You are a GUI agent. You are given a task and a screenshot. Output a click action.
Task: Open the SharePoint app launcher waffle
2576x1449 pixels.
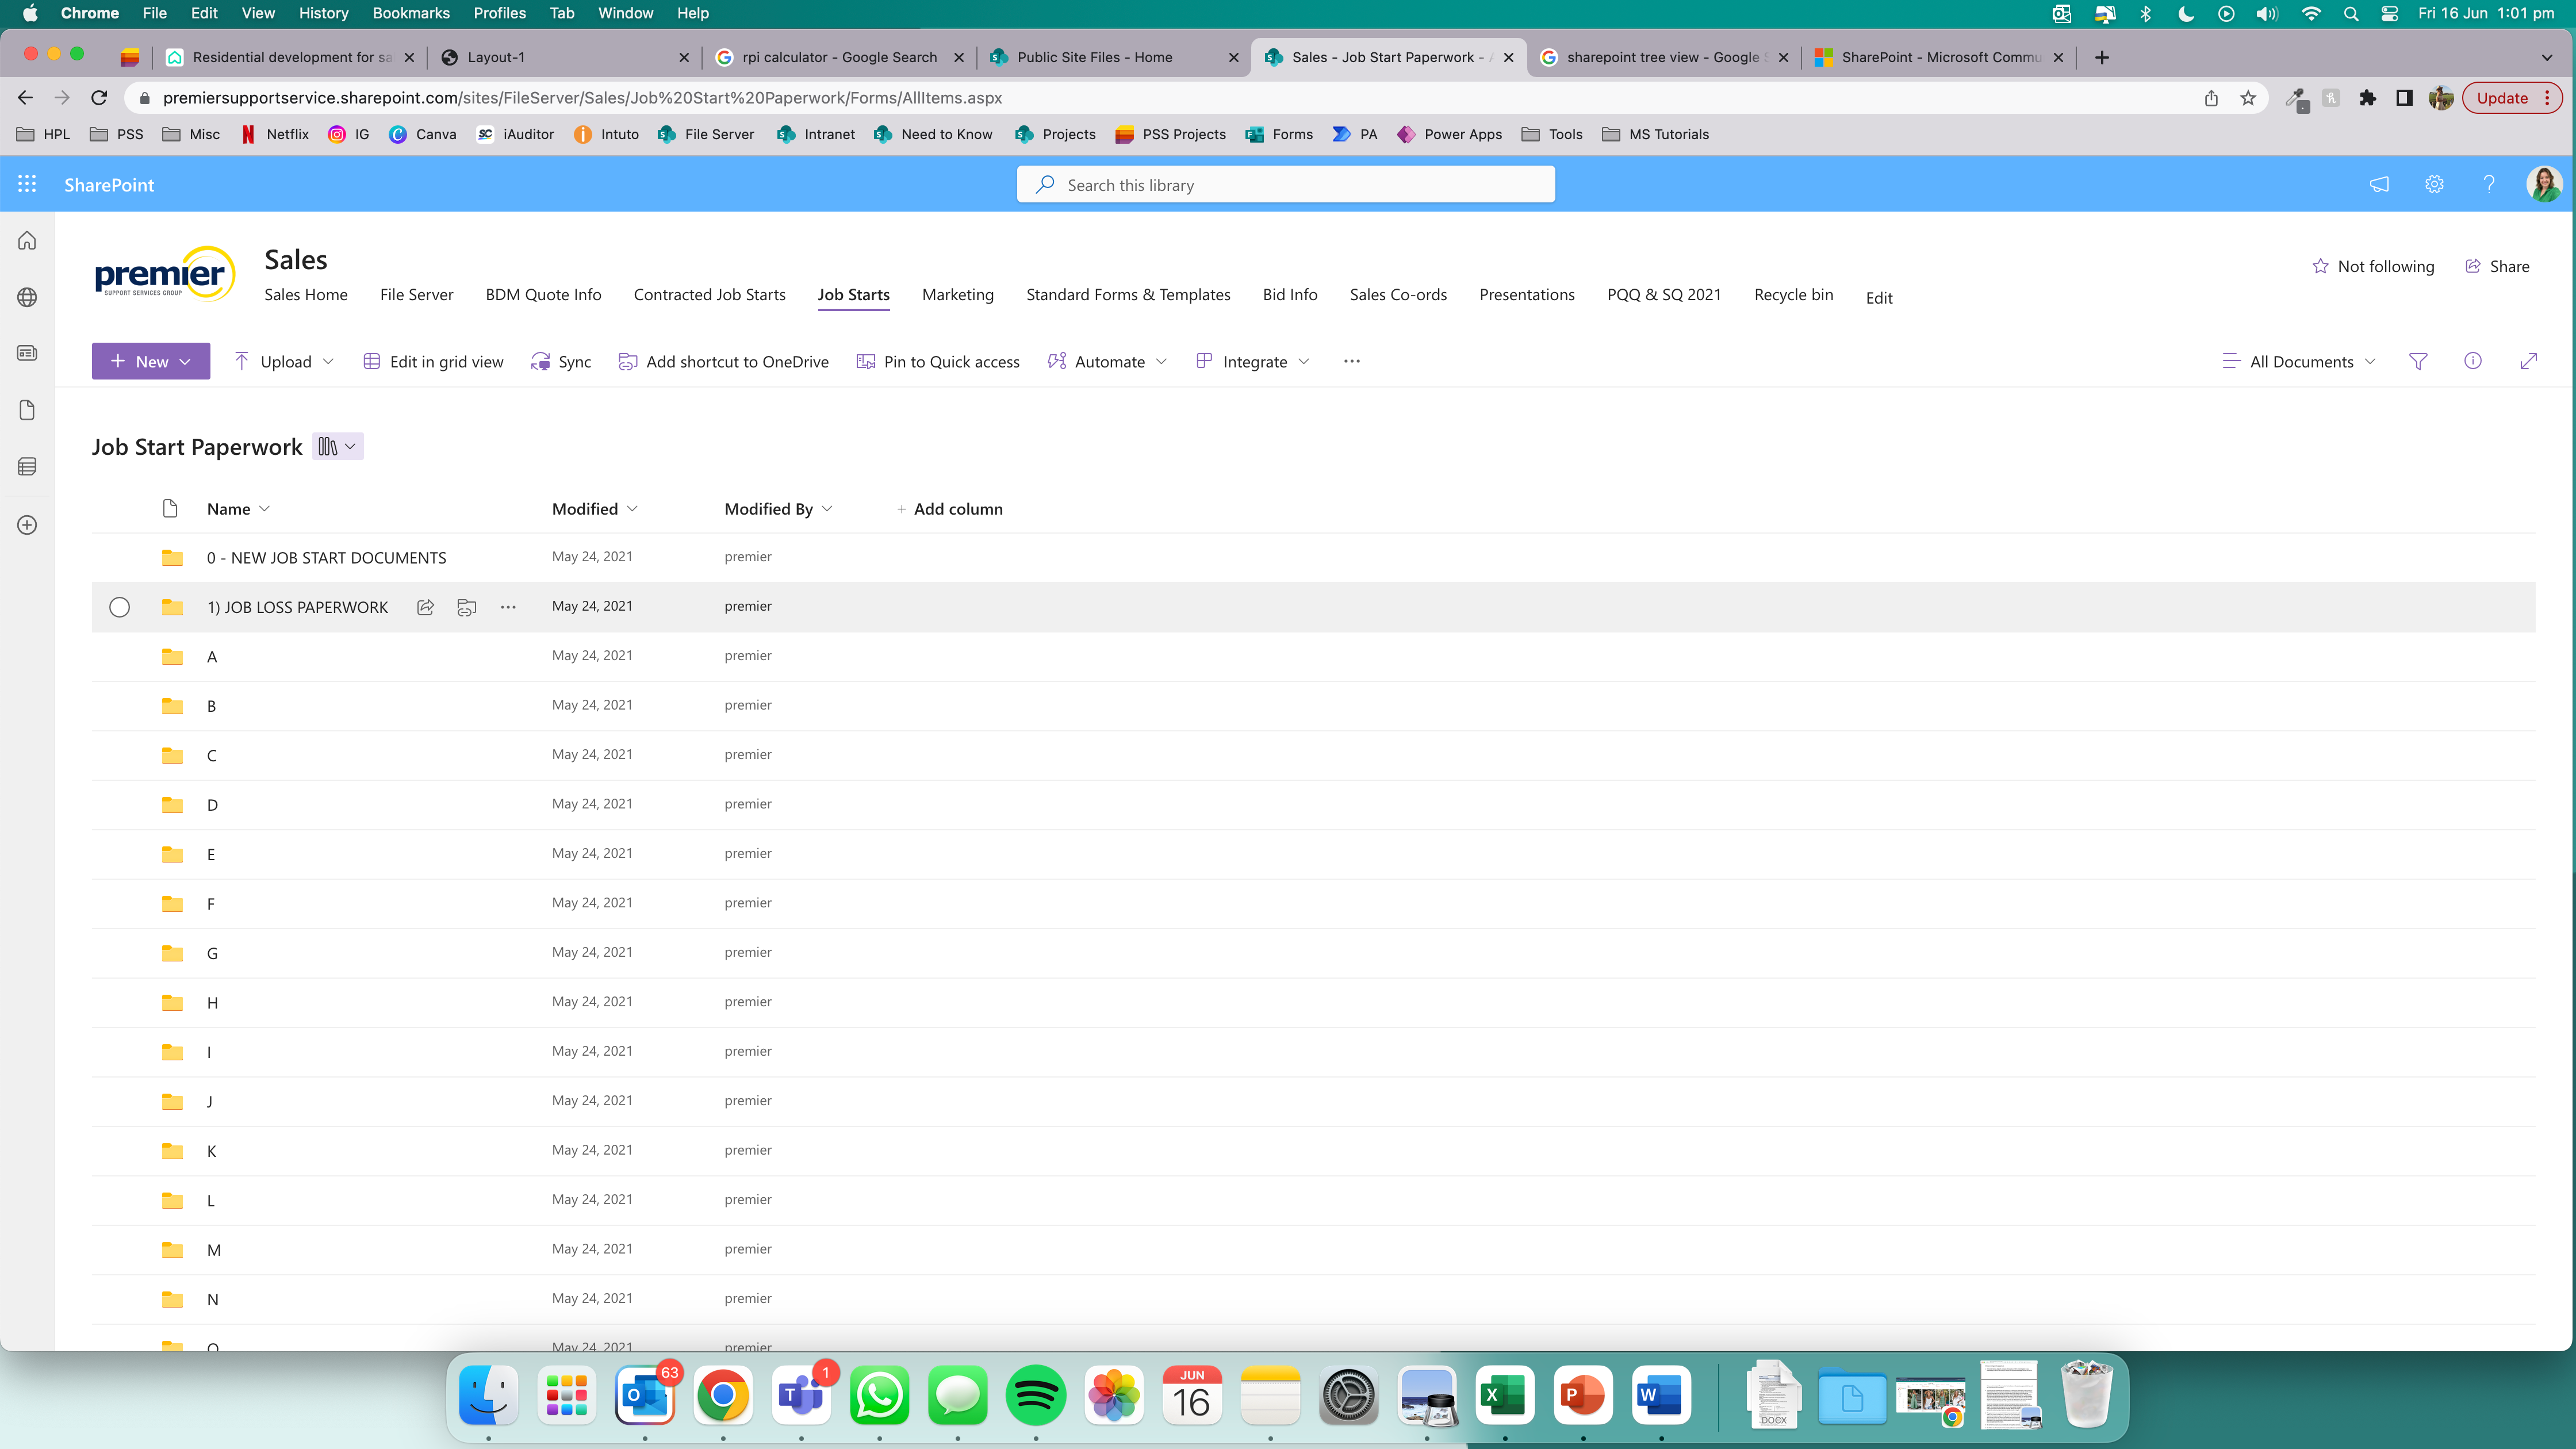[x=27, y=184]
